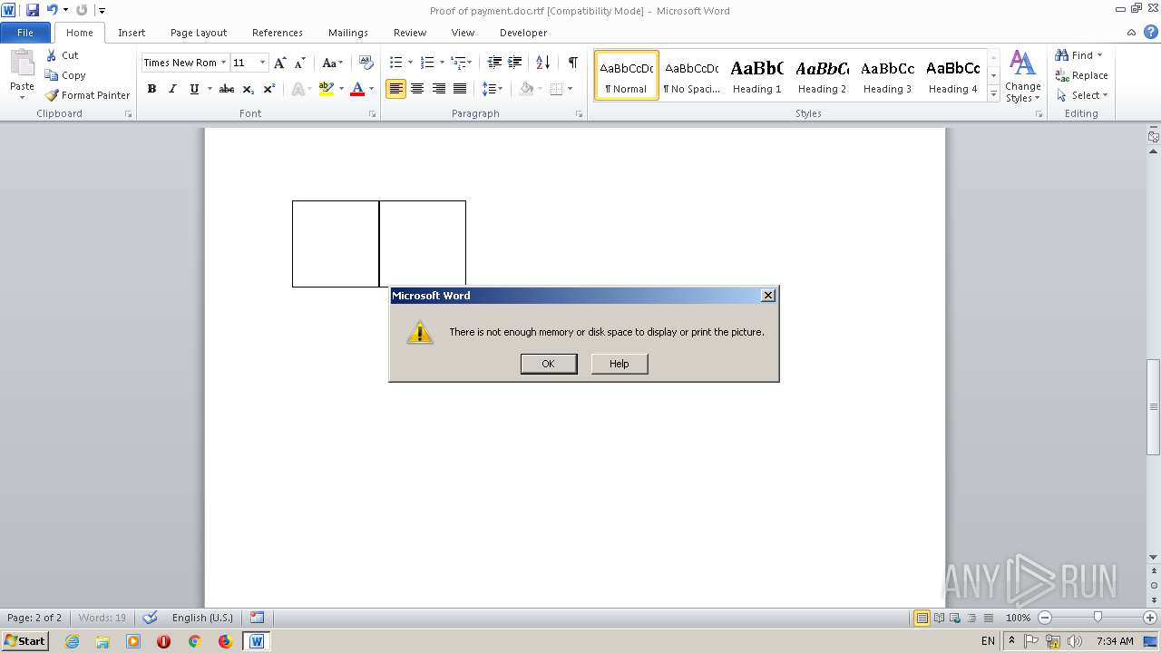Image resolution: width=1161 pixels, height=653 pixels.
Task: Apply superscript formatting
Action: pos(269,89)
